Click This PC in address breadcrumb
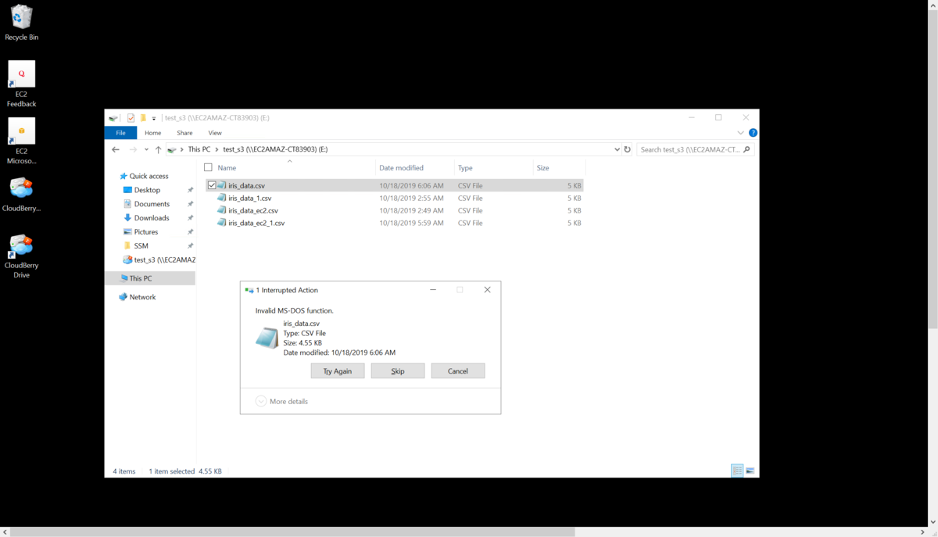The width and height of the screenshot is (938, 537). pos(199,149)
